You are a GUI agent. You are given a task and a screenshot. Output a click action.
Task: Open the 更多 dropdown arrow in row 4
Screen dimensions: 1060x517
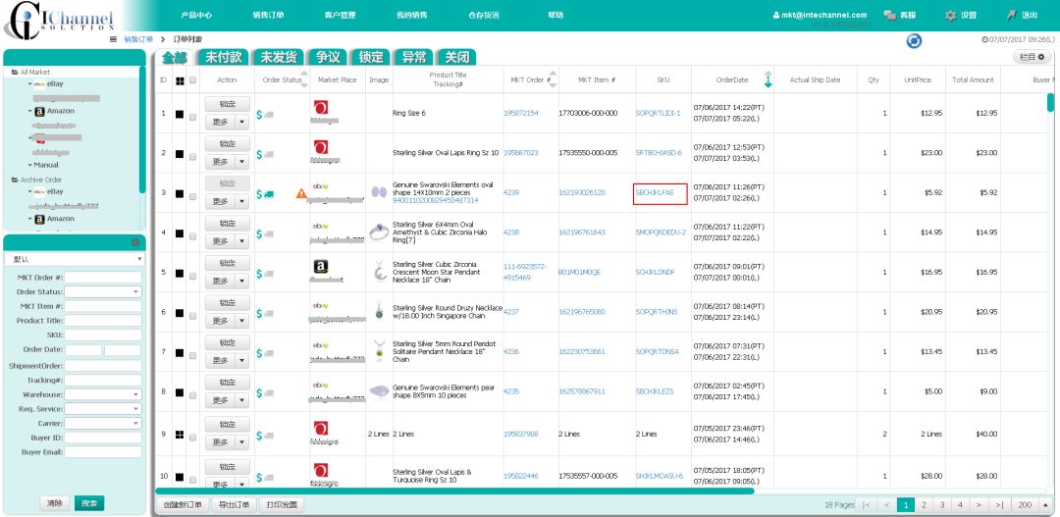(x=242, y=241)
